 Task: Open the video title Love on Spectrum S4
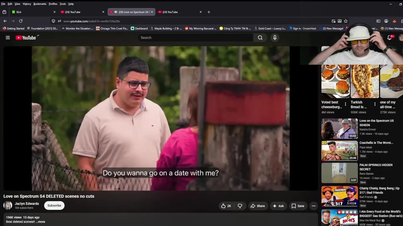pos(49,196)
